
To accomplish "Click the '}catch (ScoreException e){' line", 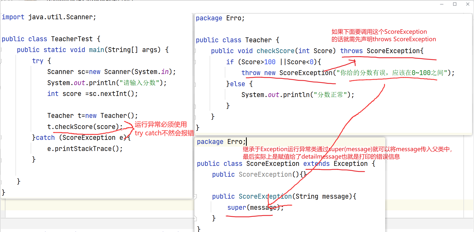I will point(81,138).
